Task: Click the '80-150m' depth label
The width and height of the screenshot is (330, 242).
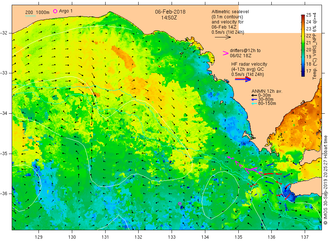Action: (x=267, y=103)
